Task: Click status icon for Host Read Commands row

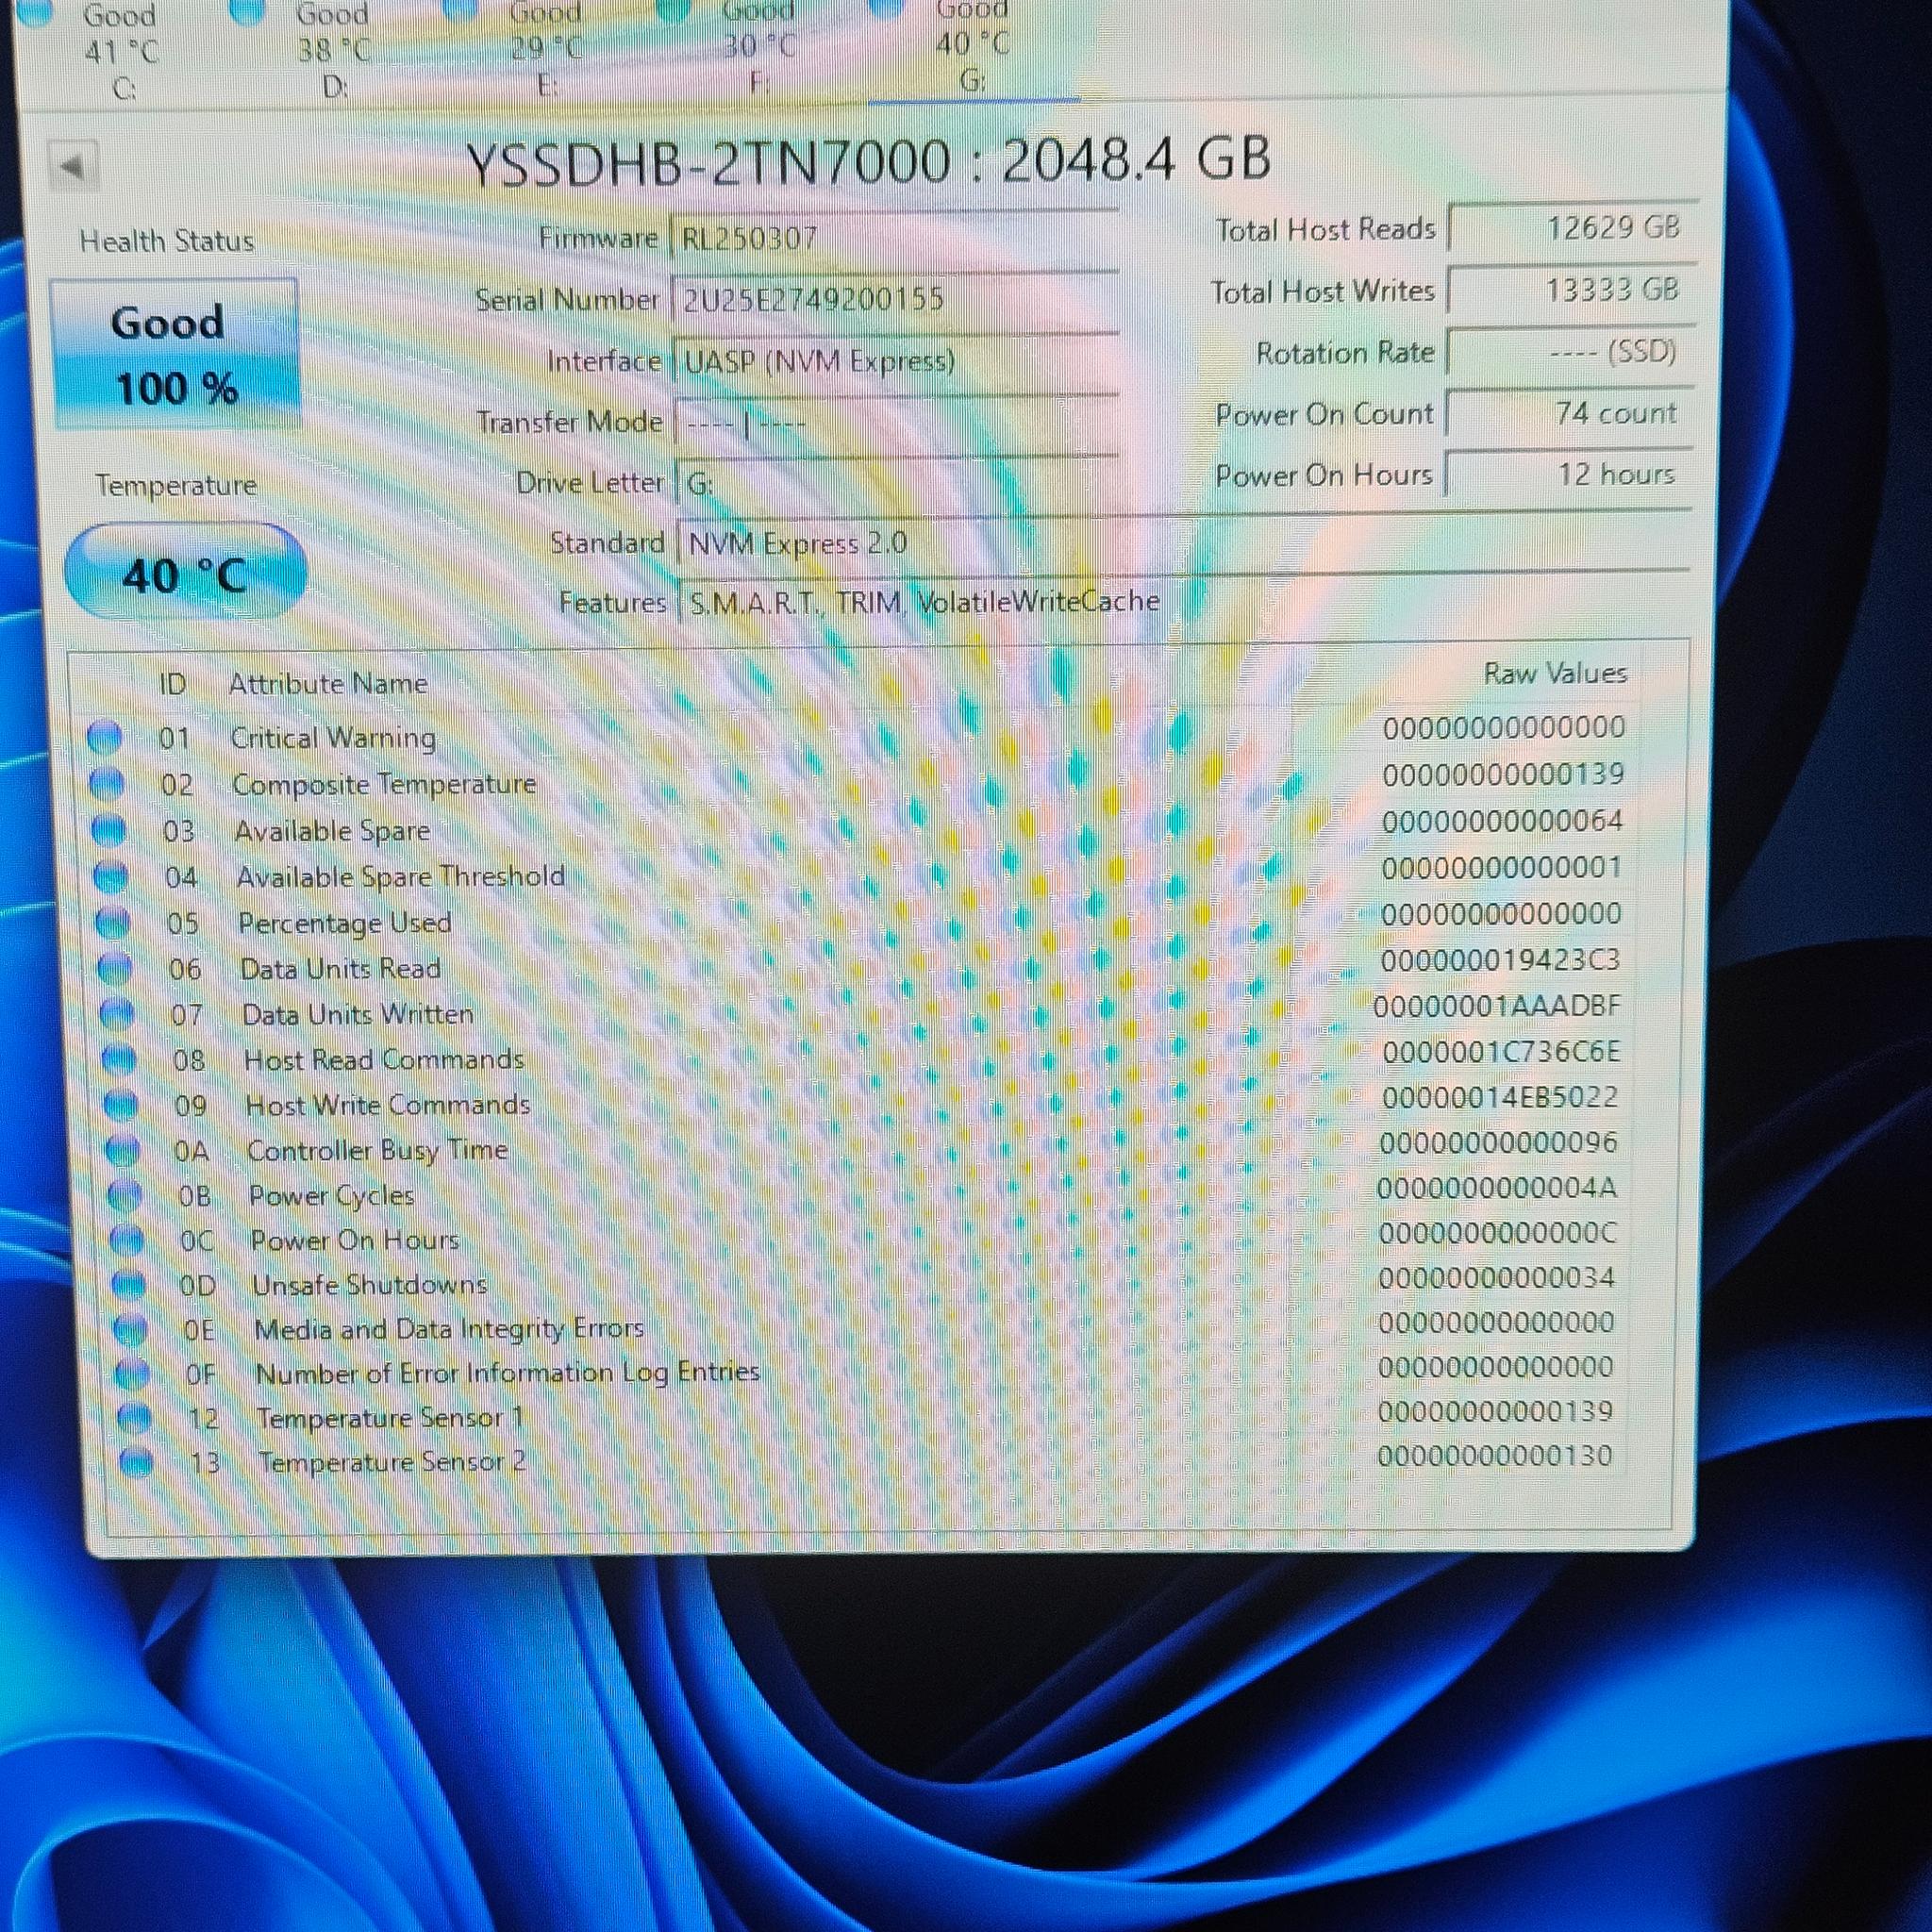Action: click(x=119, y=1060)
